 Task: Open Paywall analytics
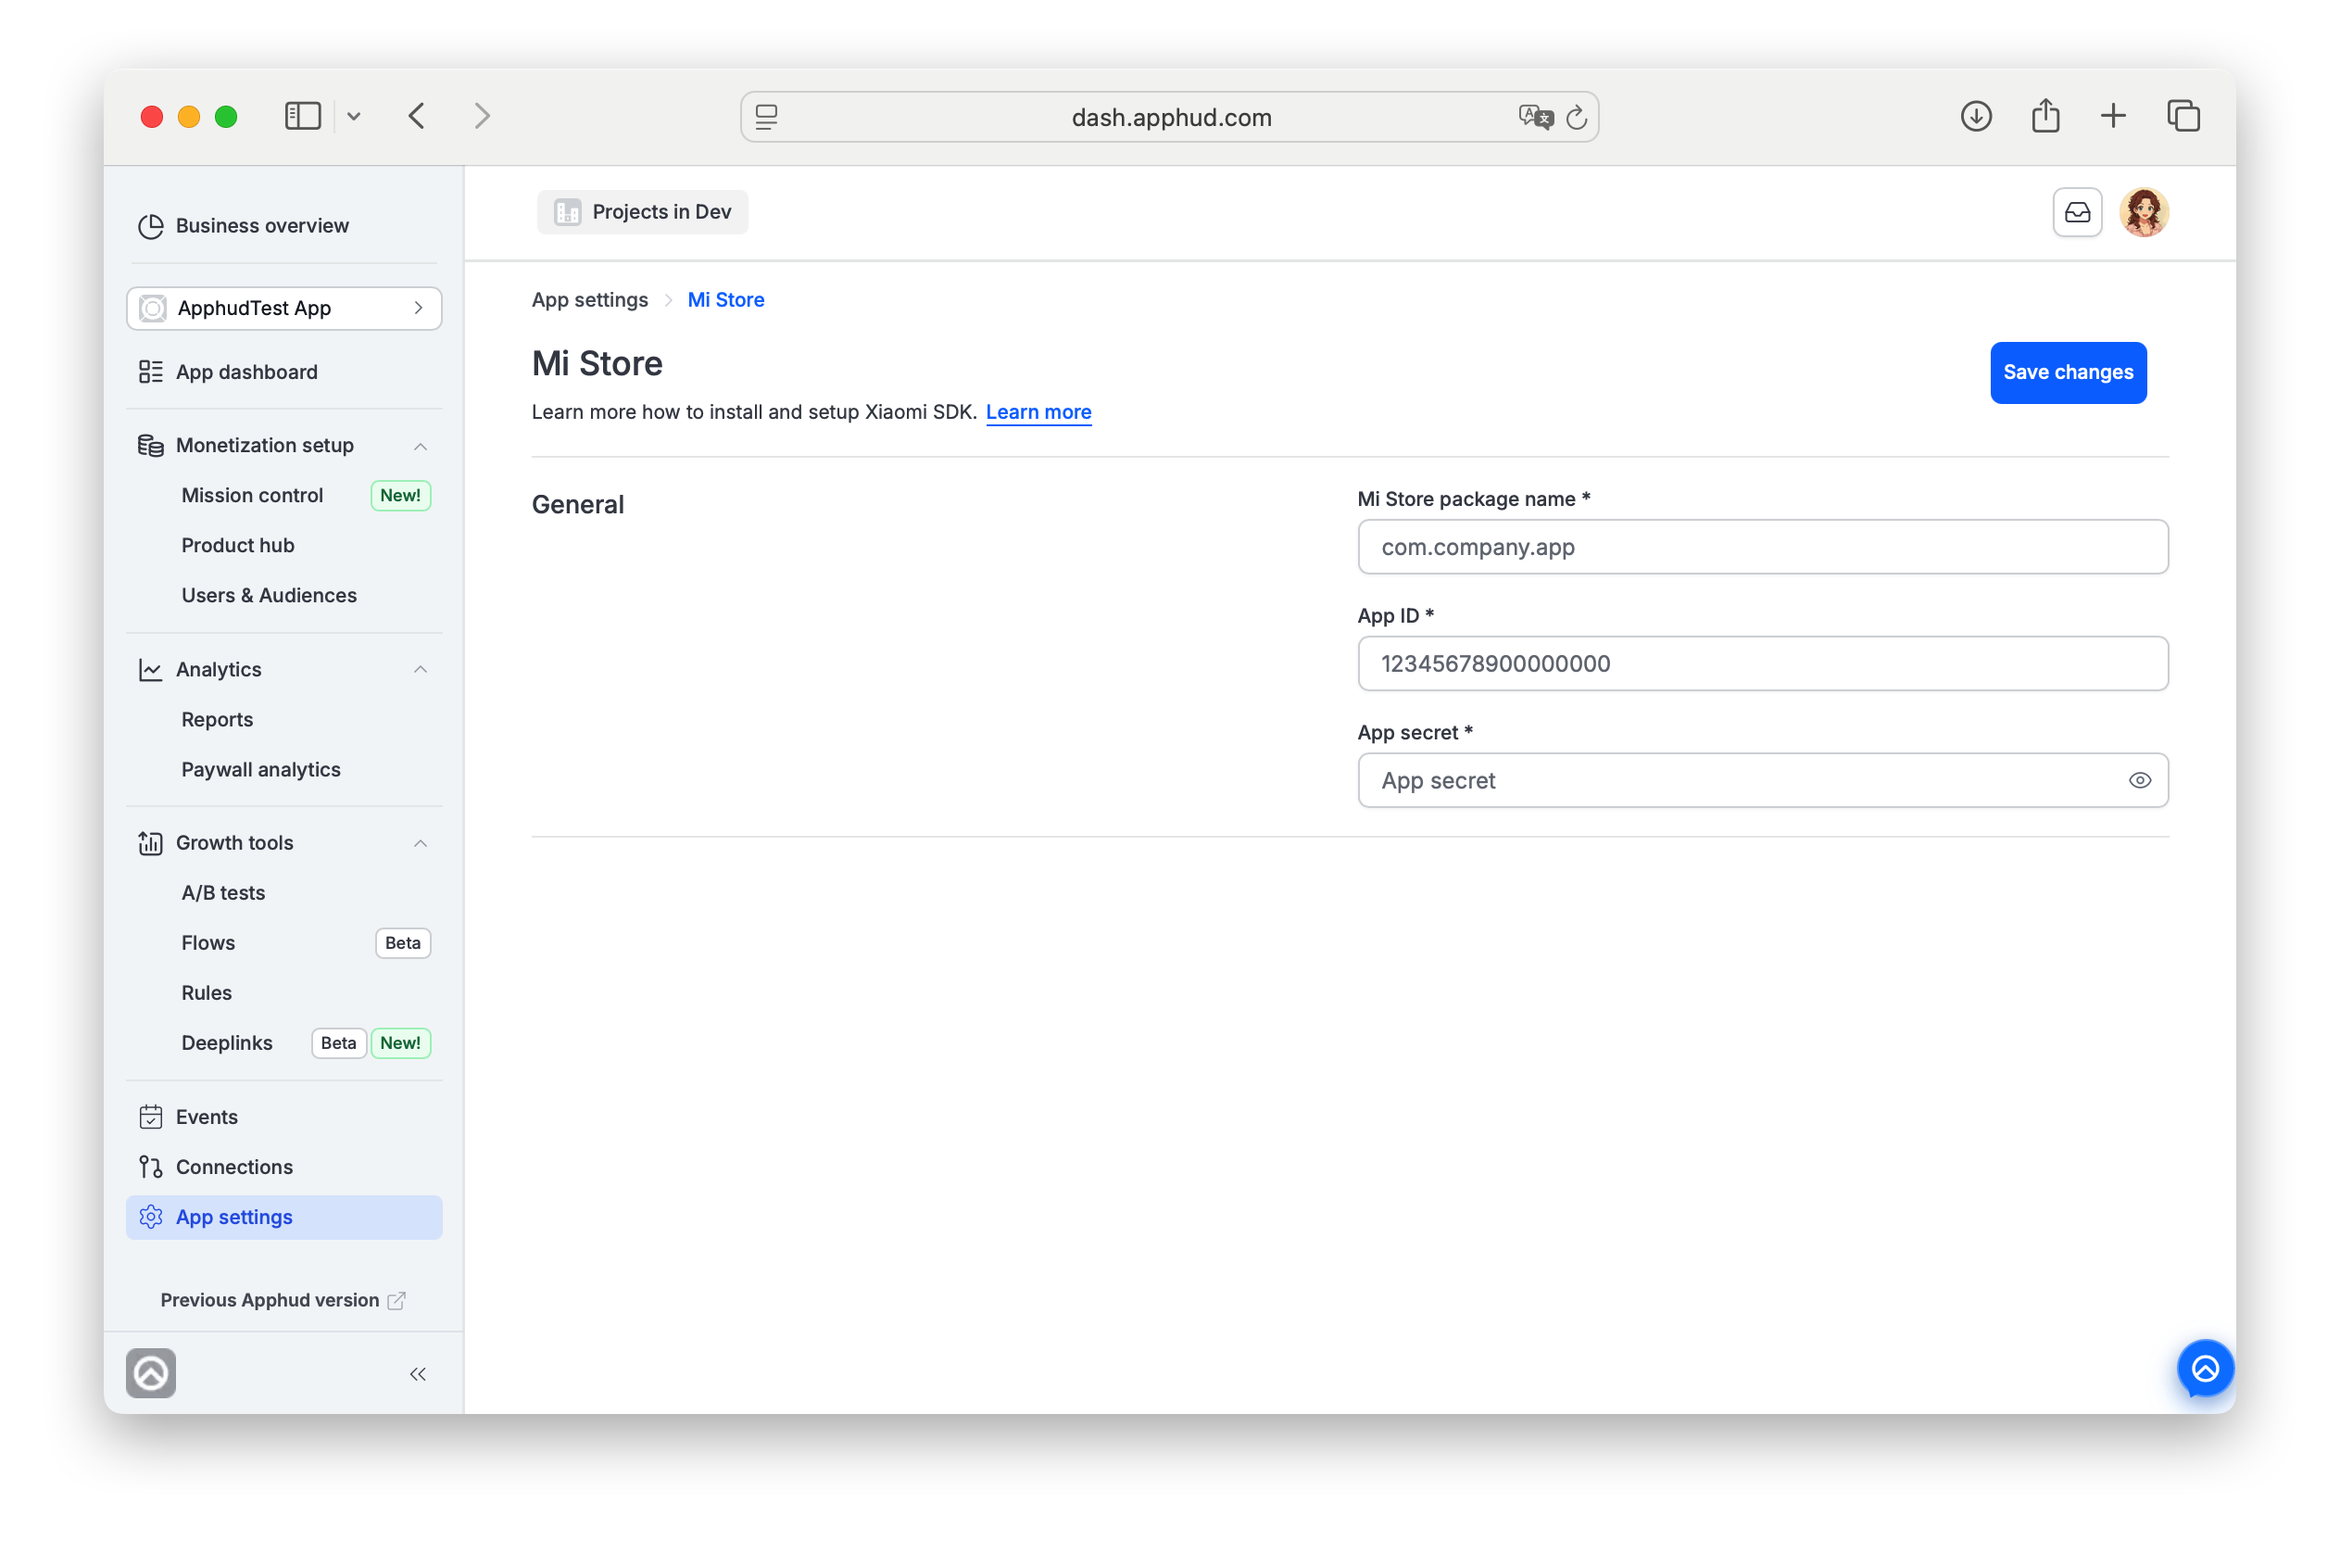(260, 770)
